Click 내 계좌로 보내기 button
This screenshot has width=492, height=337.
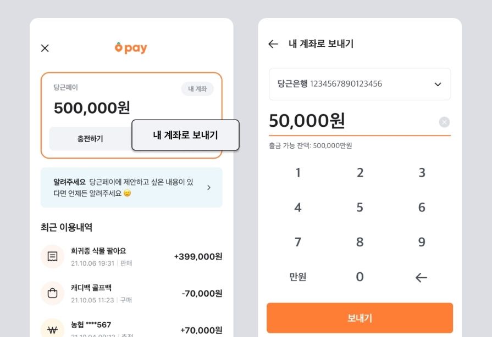pos(185,135)
